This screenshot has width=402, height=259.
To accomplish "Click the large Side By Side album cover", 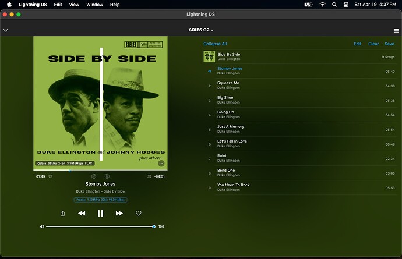I will 100,103.
